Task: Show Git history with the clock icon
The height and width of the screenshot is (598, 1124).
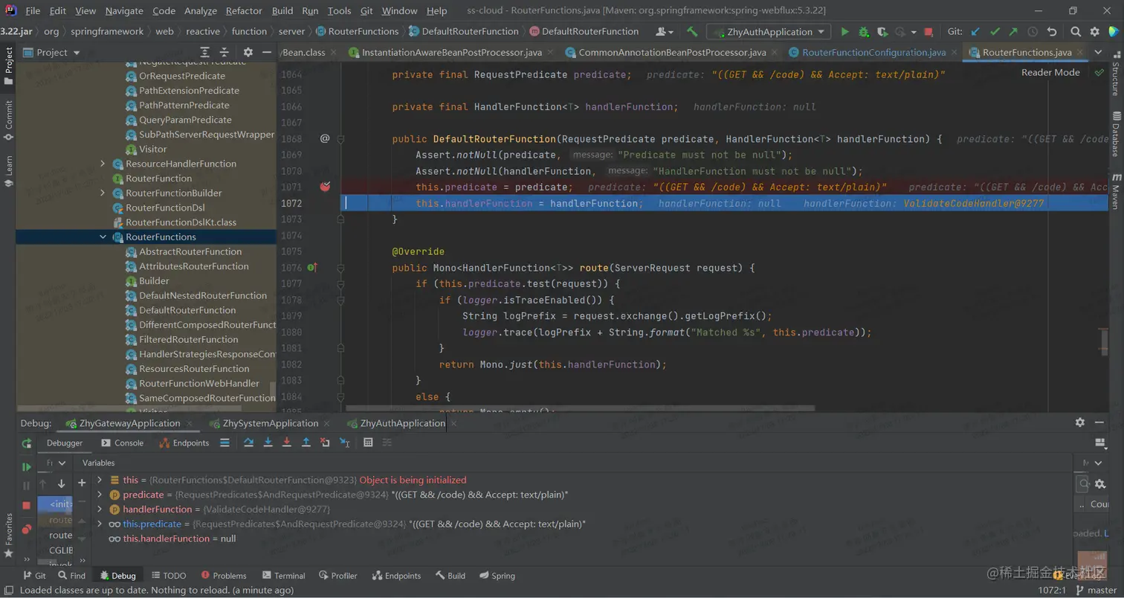Action: (1033, 32)
